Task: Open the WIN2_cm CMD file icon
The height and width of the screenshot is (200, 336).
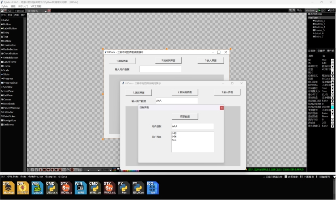Action: tap(95, 188)
